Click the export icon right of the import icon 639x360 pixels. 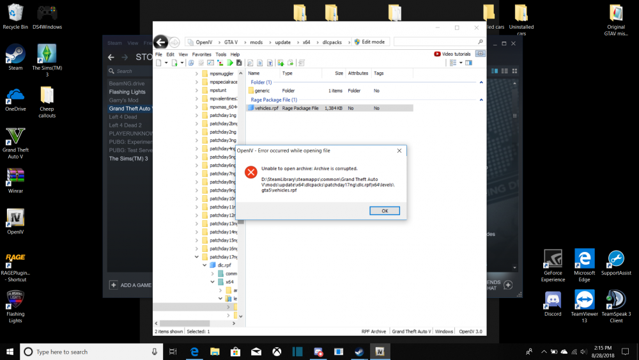click(291, 63)
